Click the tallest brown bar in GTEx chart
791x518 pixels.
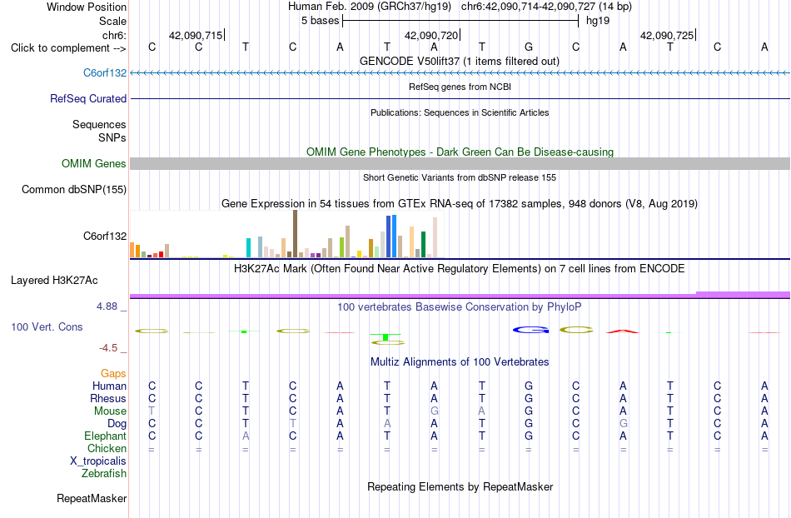(x=295, y=234)
